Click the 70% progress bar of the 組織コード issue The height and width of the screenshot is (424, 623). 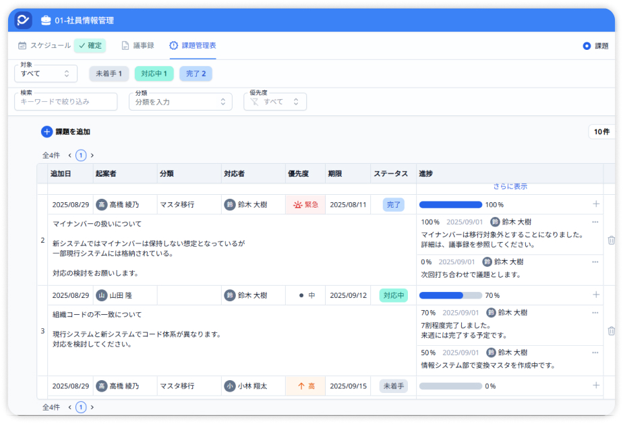click(x=448, y=295)
